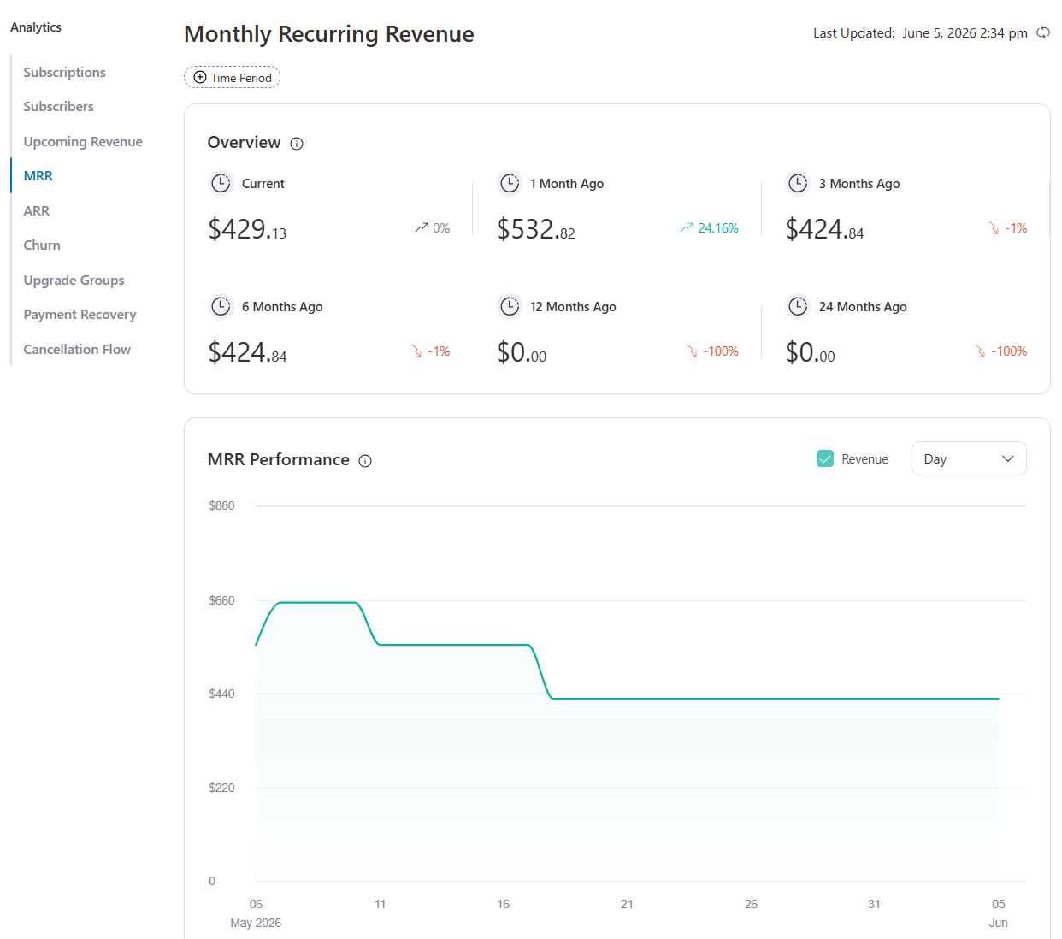
Task: Click the $424.84 value under 3 Months Ago
Action: [824, 229]
